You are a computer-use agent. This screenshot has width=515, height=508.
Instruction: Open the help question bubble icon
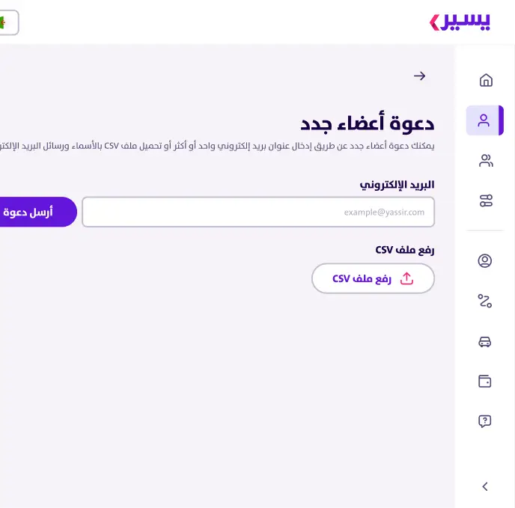[x=484, y=421]
